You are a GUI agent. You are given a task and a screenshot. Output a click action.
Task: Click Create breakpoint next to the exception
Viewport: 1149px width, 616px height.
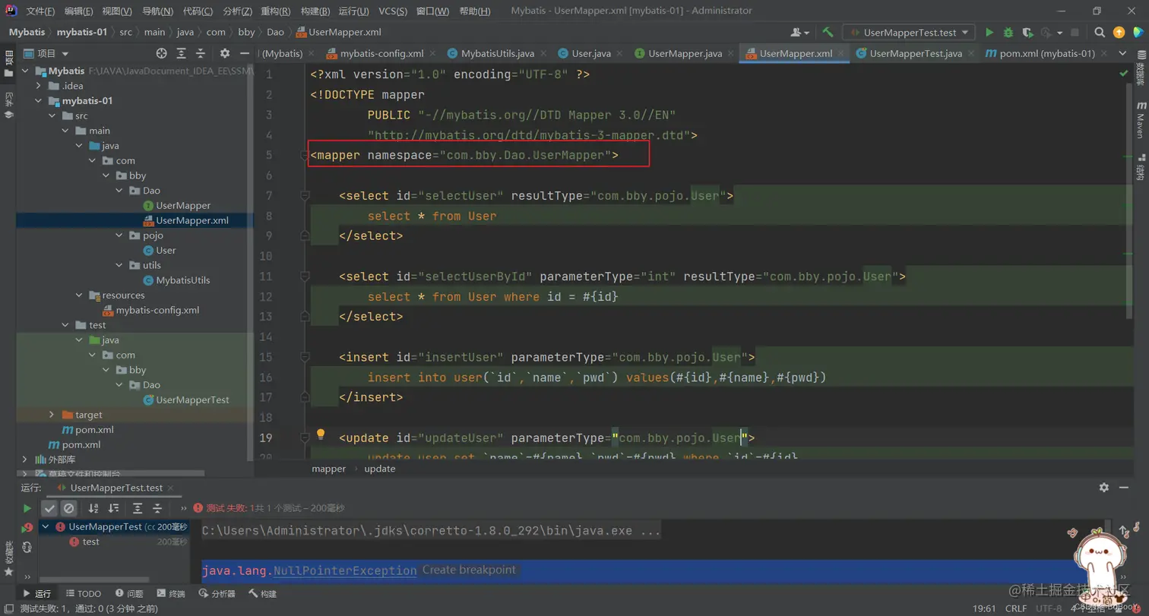click(469, 570)
